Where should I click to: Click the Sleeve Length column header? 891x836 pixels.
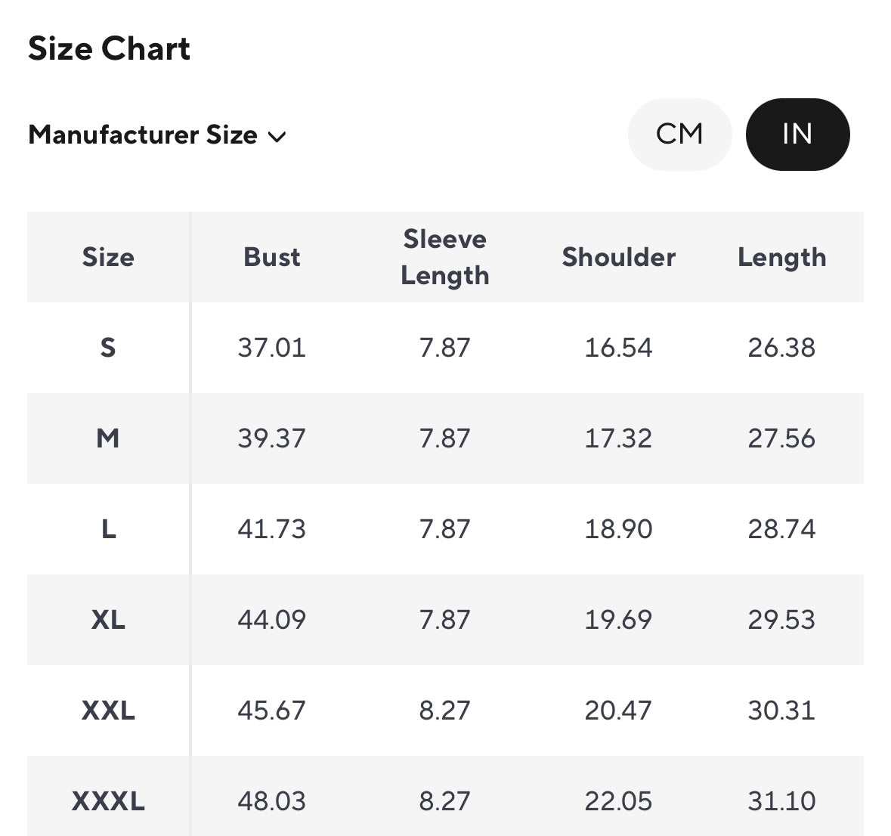(444, 257)
